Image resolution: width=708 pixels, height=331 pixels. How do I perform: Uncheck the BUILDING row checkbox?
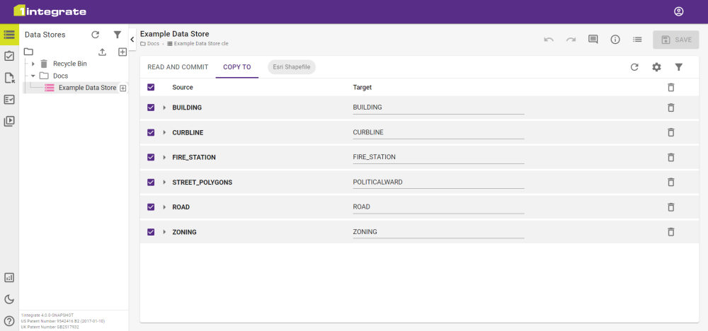coord(151,108)
